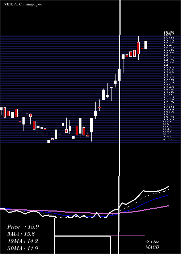Click the tall red candle near chart top

pos(138,48)
